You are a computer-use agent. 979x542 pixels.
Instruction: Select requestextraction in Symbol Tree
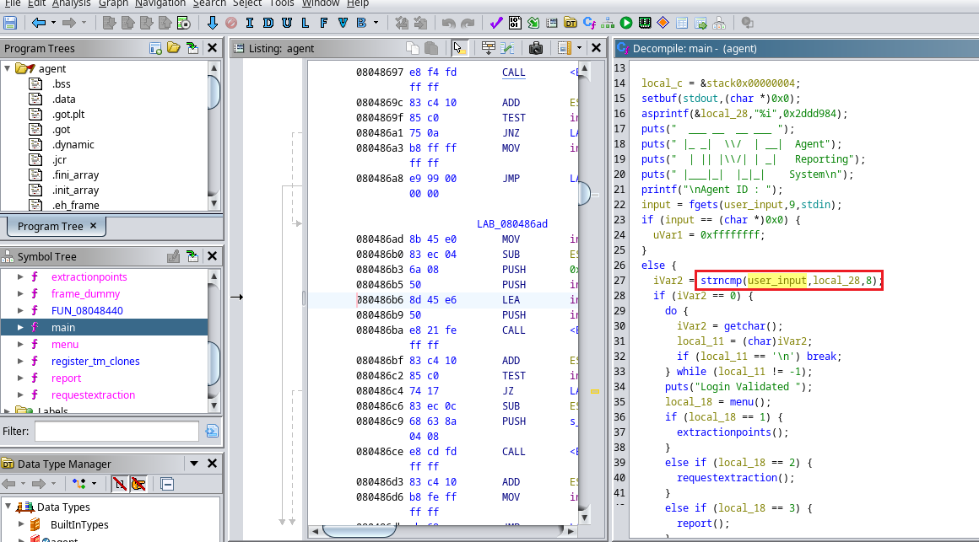pyautogui.click(x=93, y=395)
